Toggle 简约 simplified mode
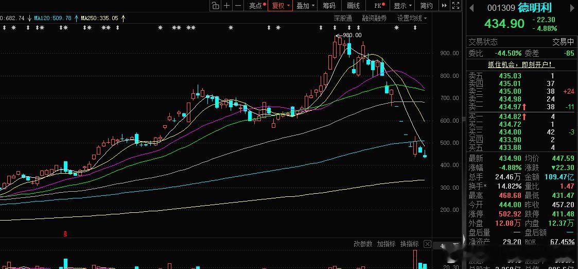This screenshot has height=269, width=578. (x=426, y=6)
